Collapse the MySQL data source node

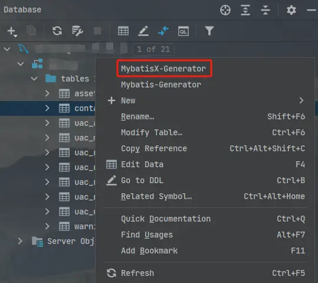7,49
